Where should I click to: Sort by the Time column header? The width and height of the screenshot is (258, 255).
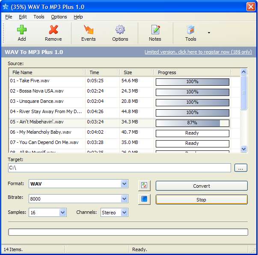[x=102, y=72]
